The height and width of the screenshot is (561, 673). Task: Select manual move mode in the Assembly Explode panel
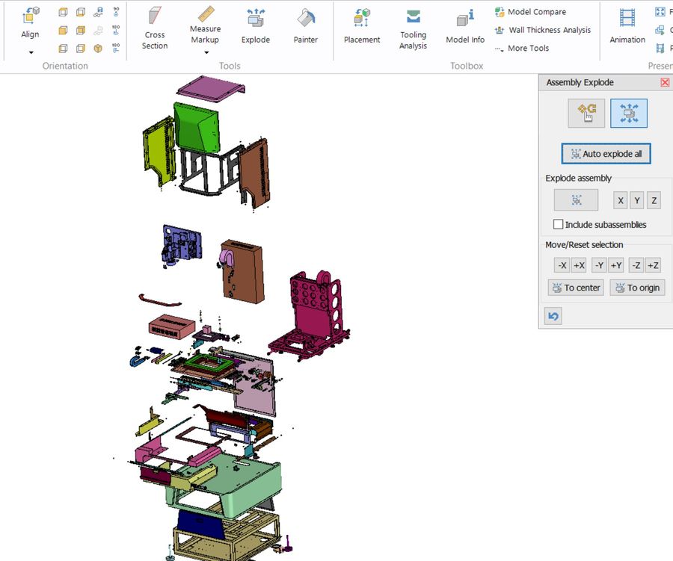click(x=586, y=114)
